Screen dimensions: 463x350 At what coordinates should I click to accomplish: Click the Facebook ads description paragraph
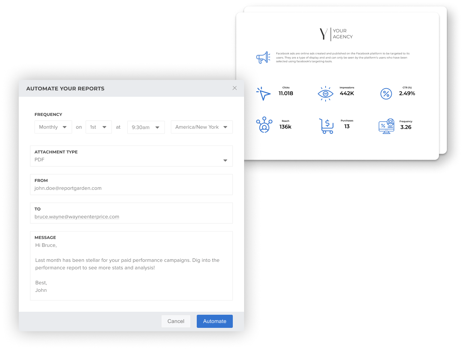tap(342, 57)
